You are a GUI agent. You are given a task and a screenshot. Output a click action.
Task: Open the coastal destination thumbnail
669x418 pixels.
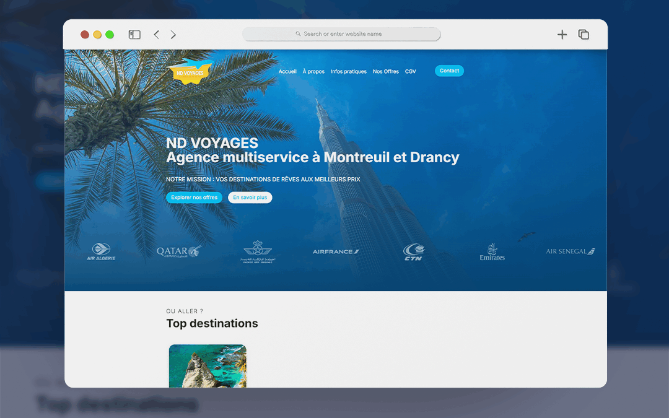tap(208, 366)
